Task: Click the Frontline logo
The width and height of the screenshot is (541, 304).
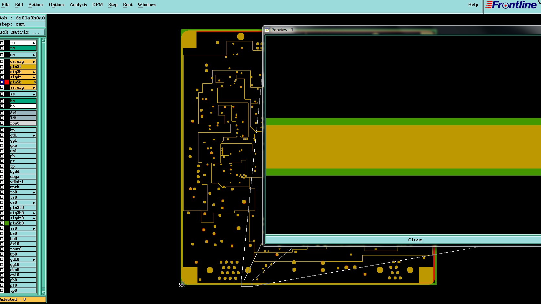Action: pyautogui.click(x=511, y=5)
